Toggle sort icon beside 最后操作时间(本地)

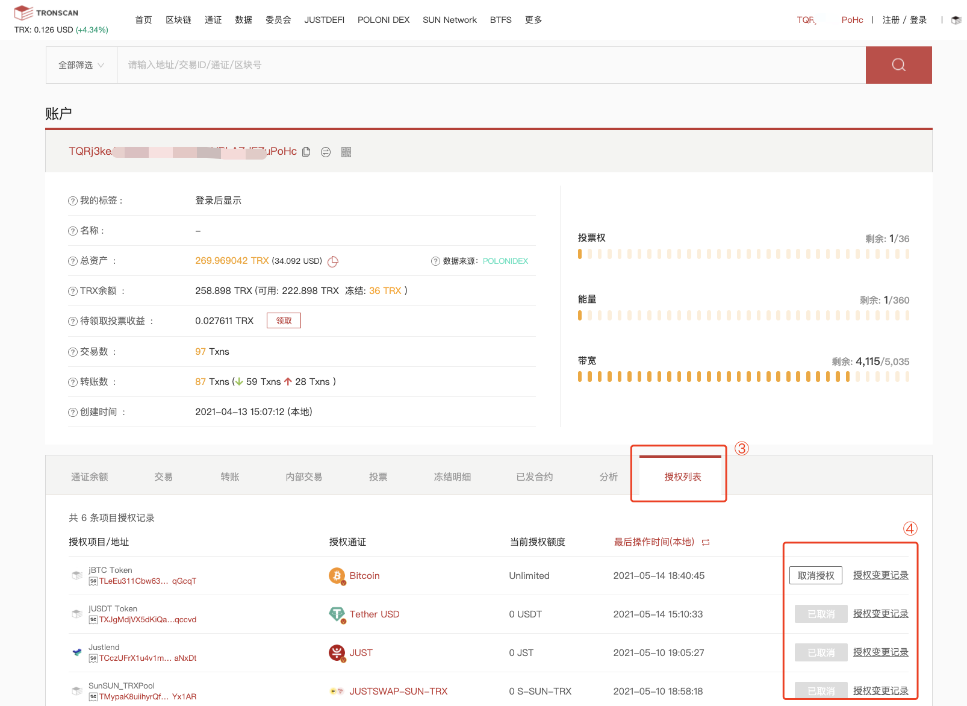point(706,543)
